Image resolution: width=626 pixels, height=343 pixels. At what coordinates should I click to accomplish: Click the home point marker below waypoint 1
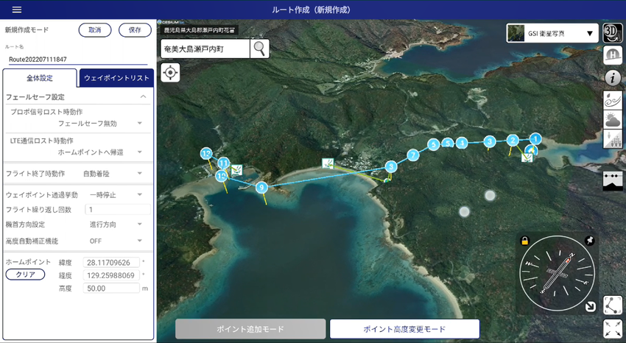pyautogui.click(x=532, y=150)
